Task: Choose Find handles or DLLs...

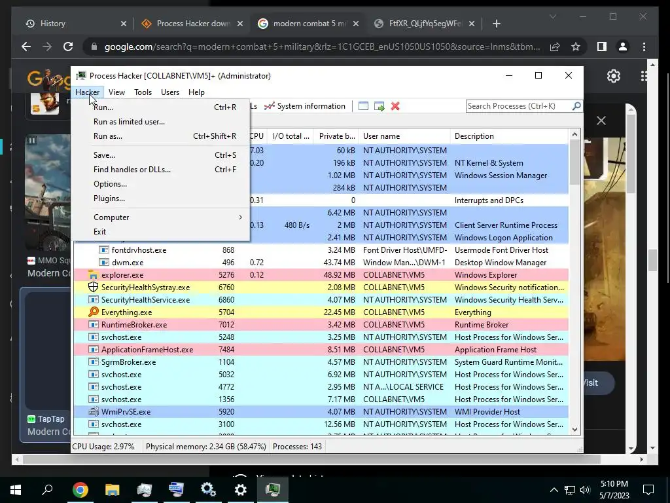Action: click(x=160, y=170)
